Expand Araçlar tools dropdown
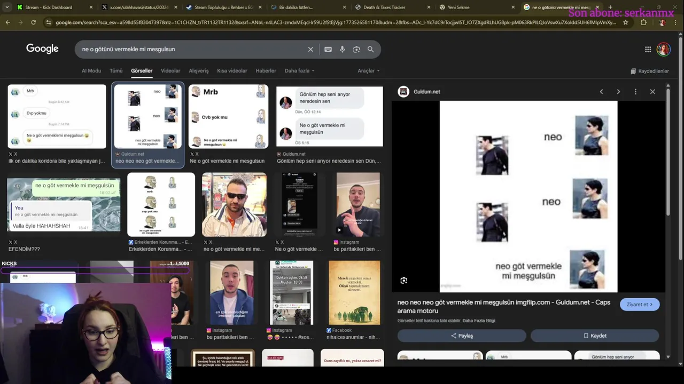The image size is (684, 384). click(x=369, y=71)
